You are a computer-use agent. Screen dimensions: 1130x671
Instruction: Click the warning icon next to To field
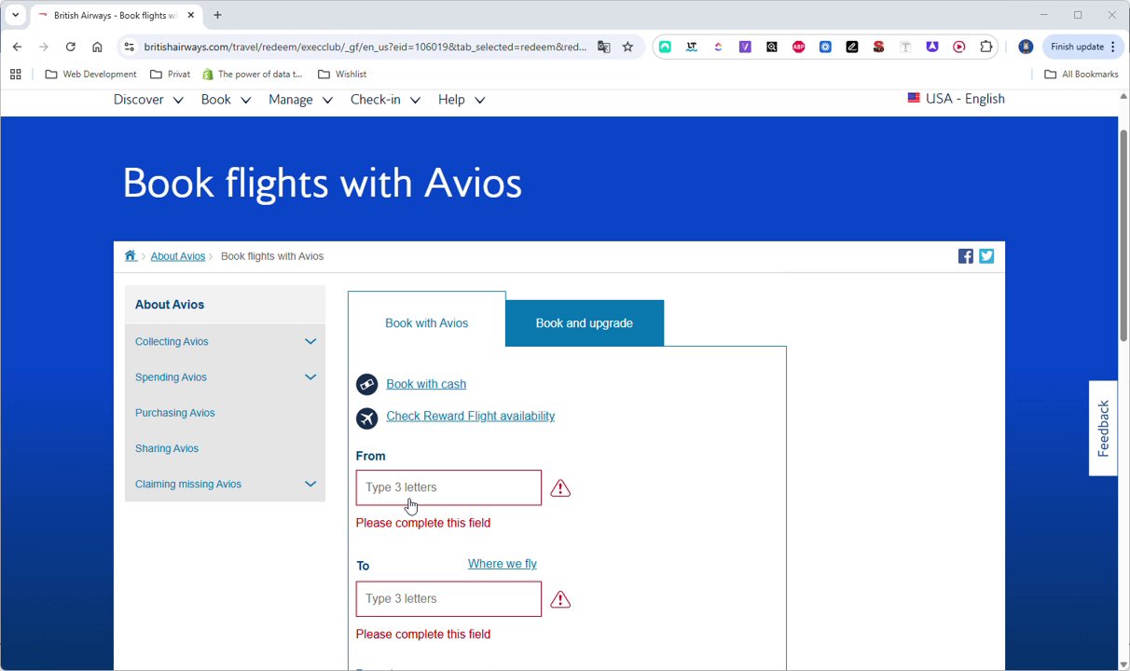tap(560, 599)
